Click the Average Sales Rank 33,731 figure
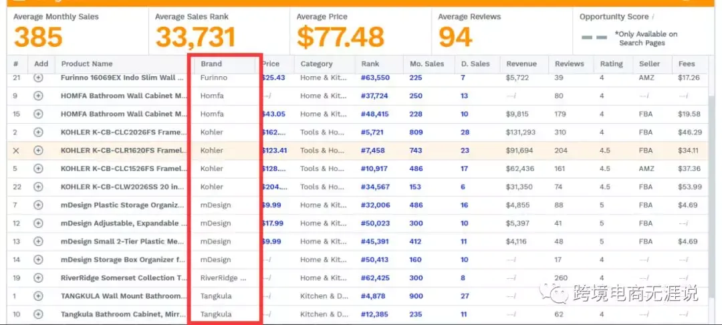This screenshot has width=722, height=325. [x=196, y=37]
